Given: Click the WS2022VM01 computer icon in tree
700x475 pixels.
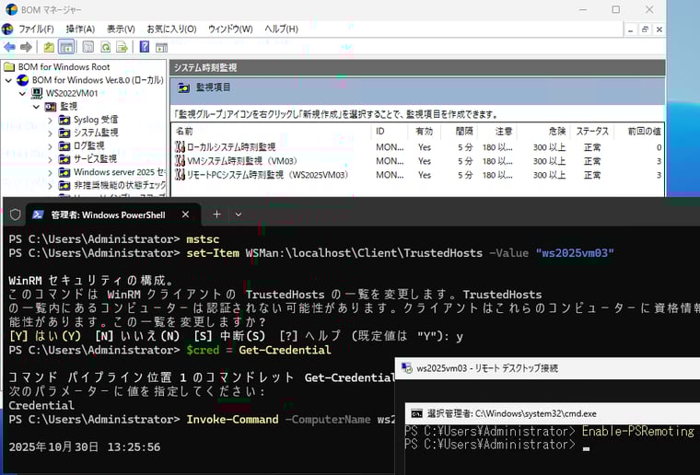Looking at the screenshot, I should pos(37,93).
